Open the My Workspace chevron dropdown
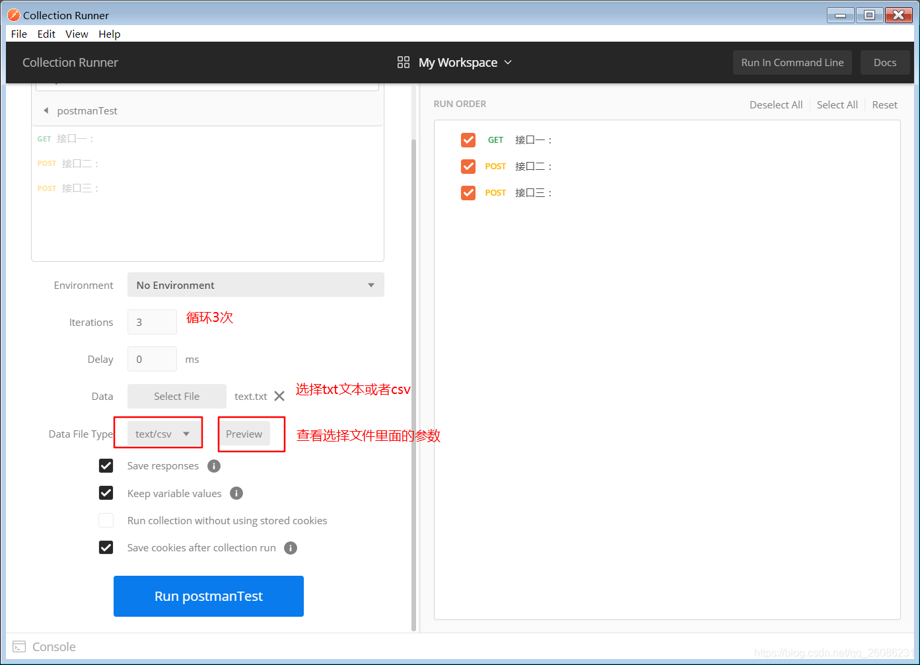 (508, 62)
